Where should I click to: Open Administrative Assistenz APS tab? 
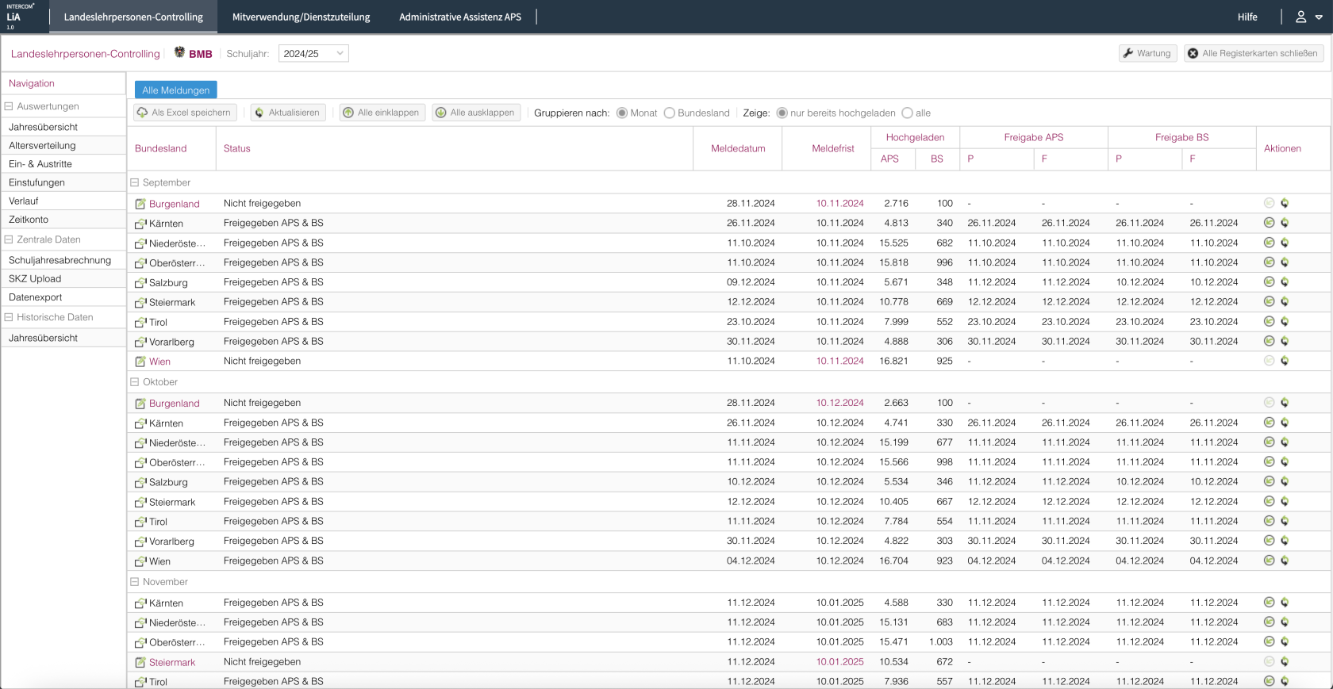[x=460, y=17]
